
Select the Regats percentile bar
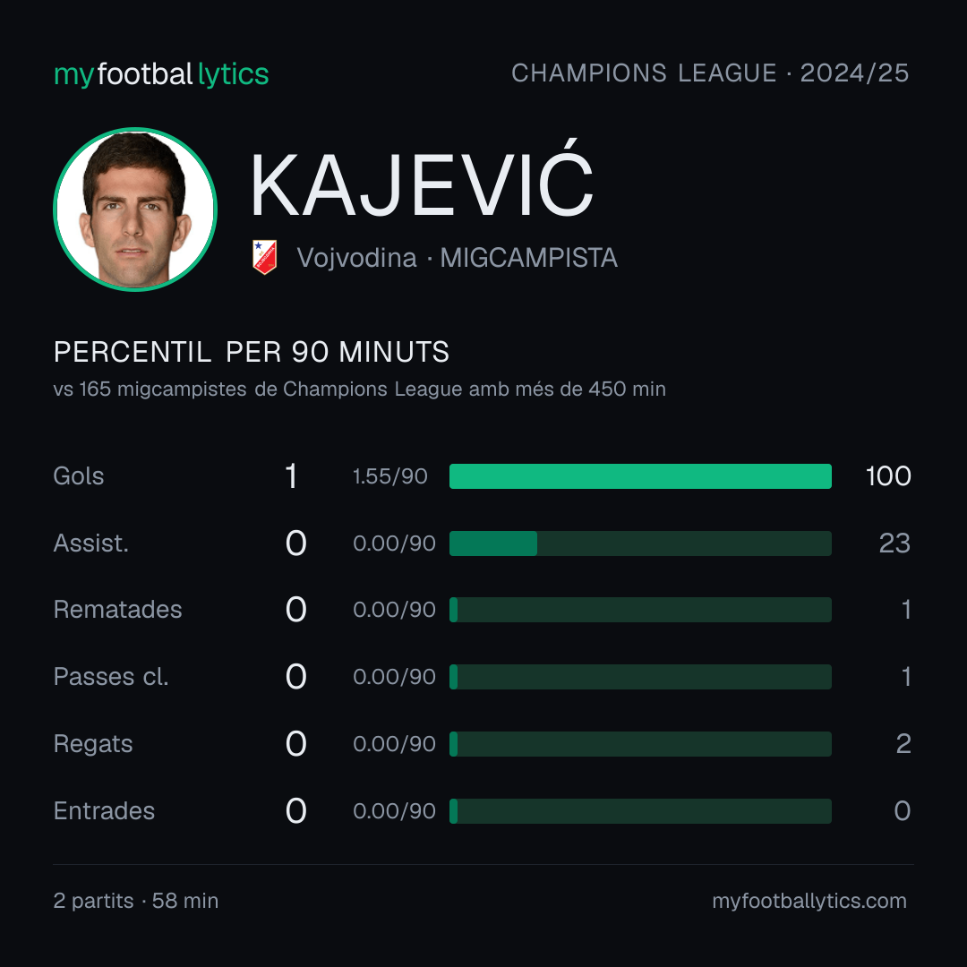[640, 744]
